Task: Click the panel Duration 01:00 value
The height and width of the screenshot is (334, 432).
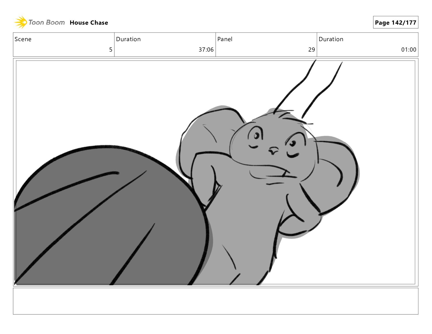Action: coord(409,50)
